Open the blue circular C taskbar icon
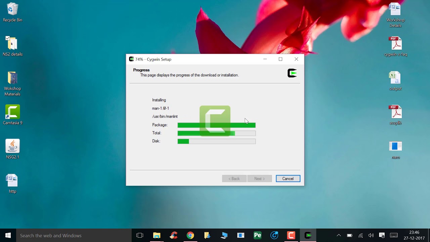 point(274,235)
